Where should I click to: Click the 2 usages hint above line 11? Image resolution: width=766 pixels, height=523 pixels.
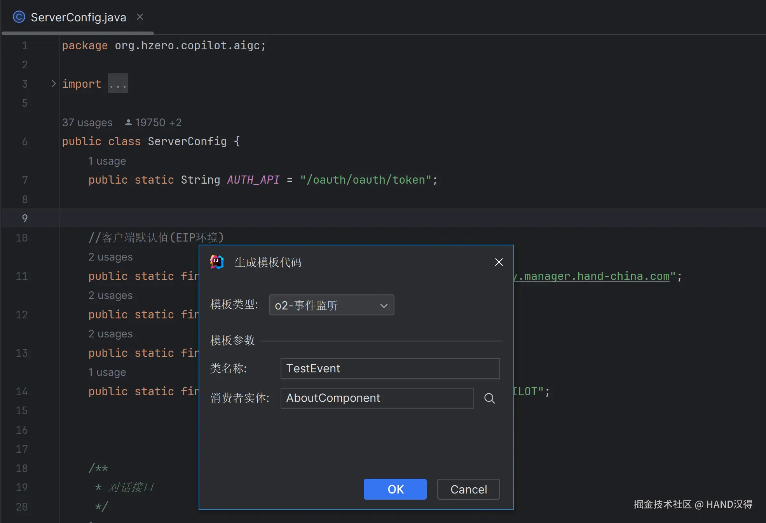(x=110, y=257)
